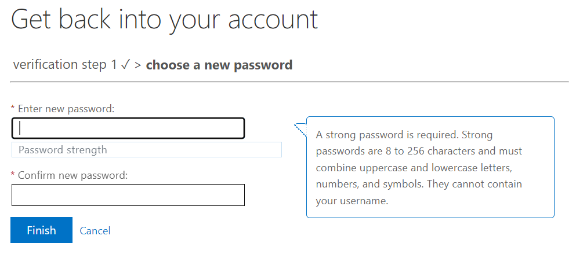Viewport: 576px width, 254px height.
Task: Focus the Enter new password field
Action: click(128, 128)
